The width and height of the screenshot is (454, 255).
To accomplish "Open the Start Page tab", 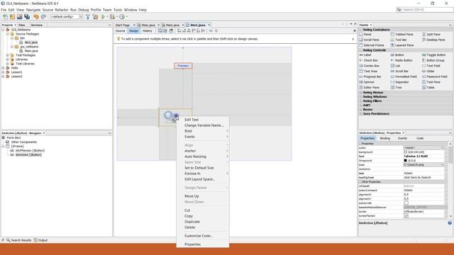I will 123,25.
